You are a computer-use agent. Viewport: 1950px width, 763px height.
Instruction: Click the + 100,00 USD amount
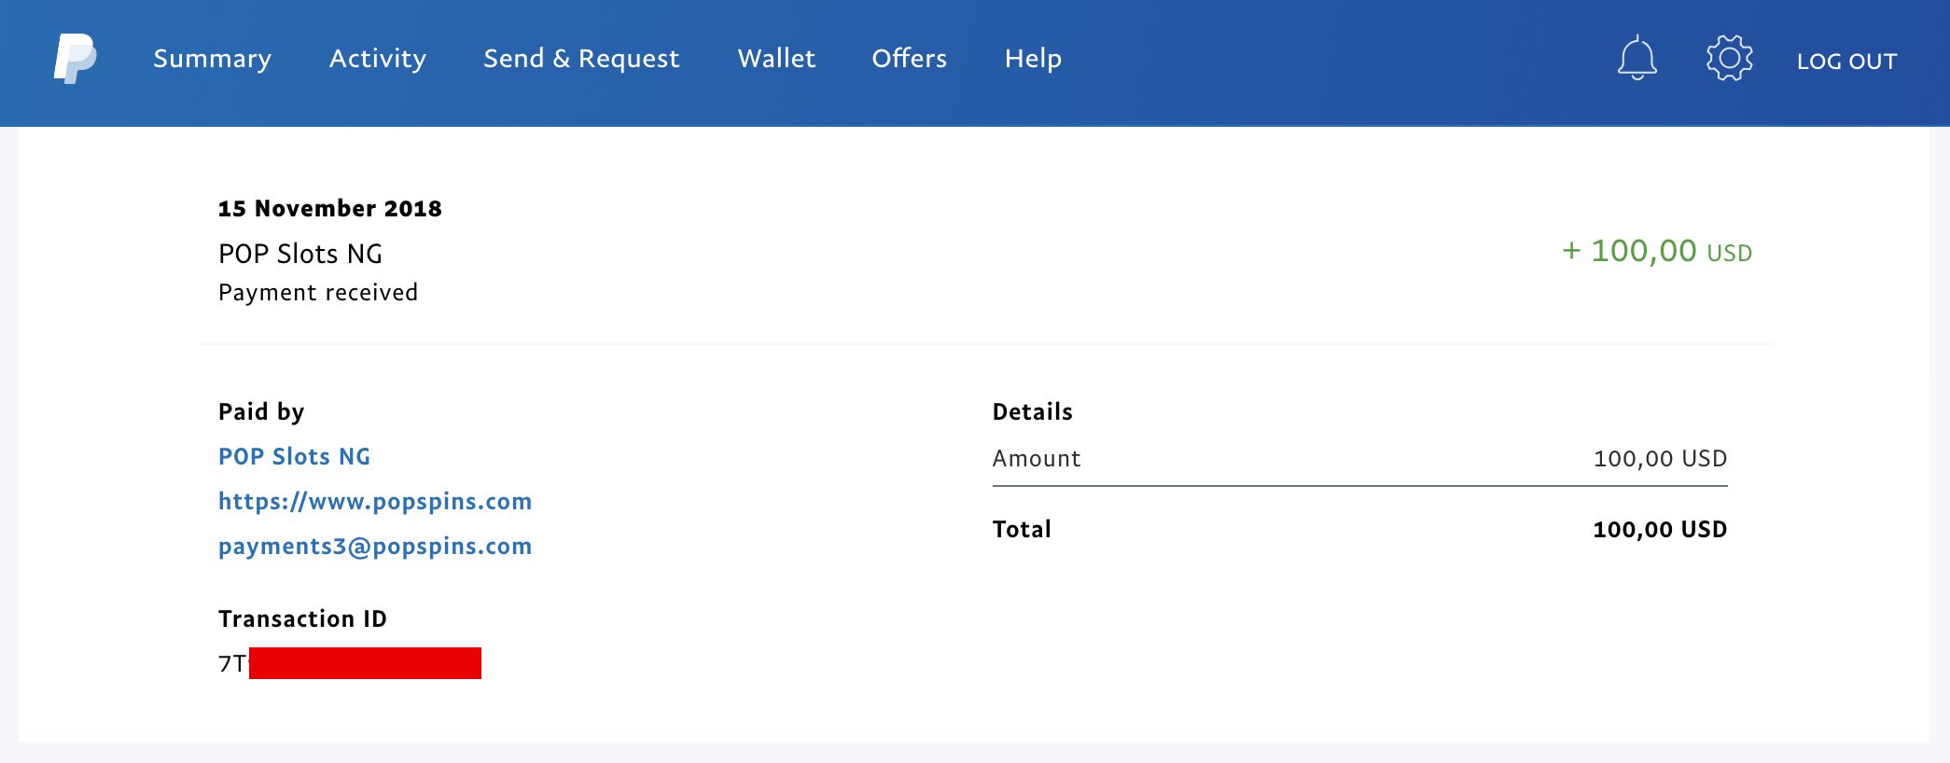tap(1657, 251)
